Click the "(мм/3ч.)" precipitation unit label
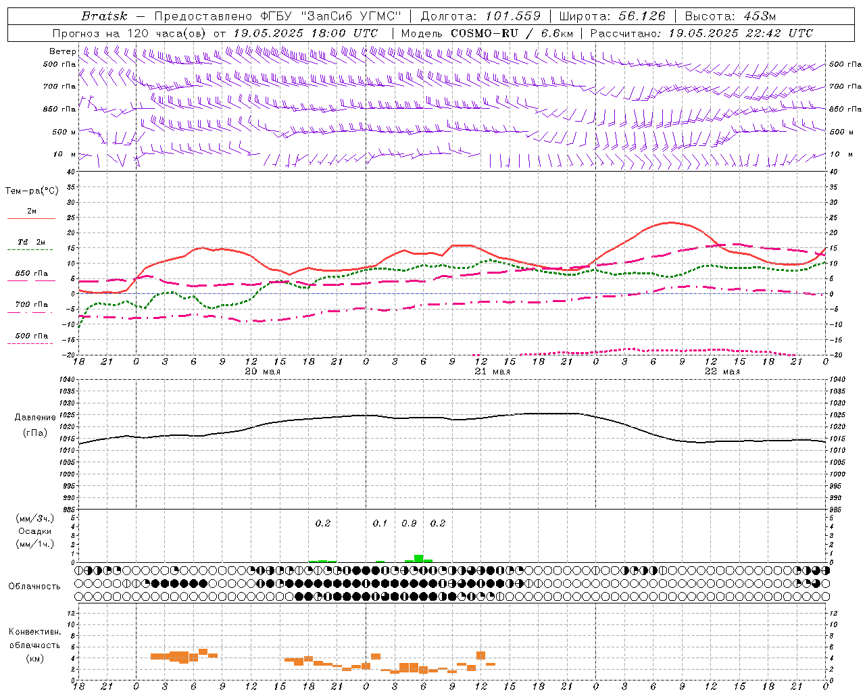This screenshot has height=692, width=865. [35, 519]
